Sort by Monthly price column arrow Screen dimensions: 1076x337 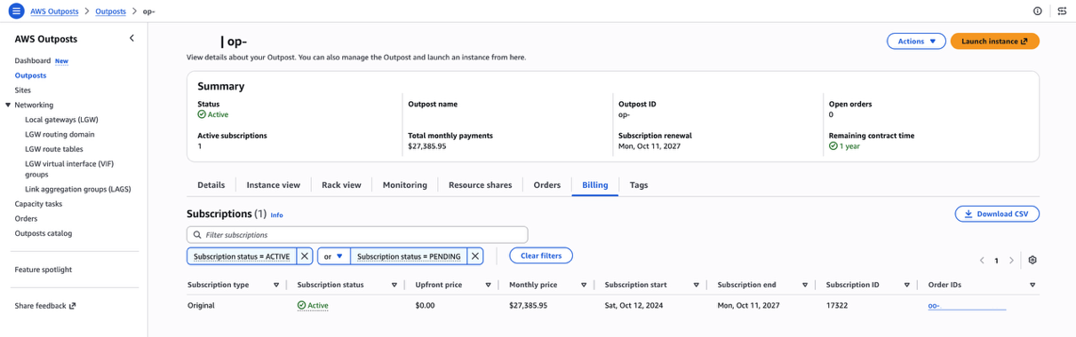[x=584, y=285]
